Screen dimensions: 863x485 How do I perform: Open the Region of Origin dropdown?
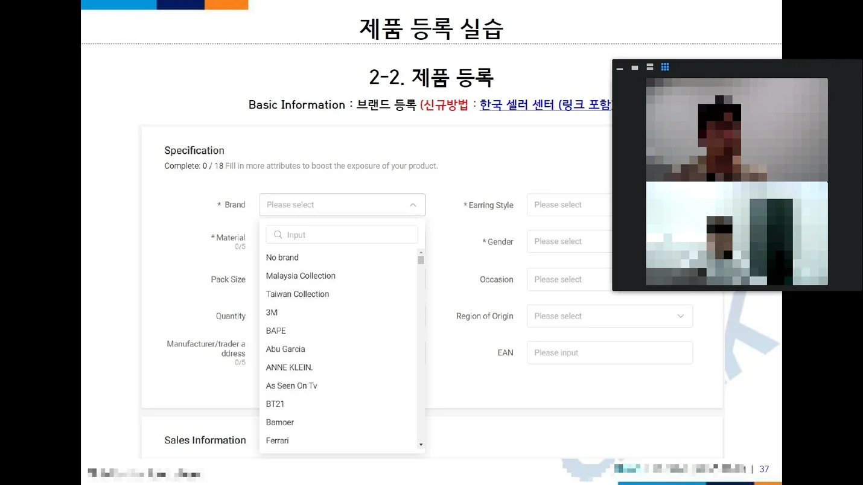pos(610,316)
